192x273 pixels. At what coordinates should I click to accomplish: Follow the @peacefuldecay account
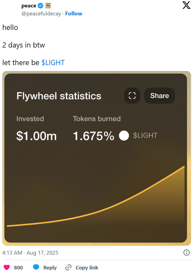[73, 13]
